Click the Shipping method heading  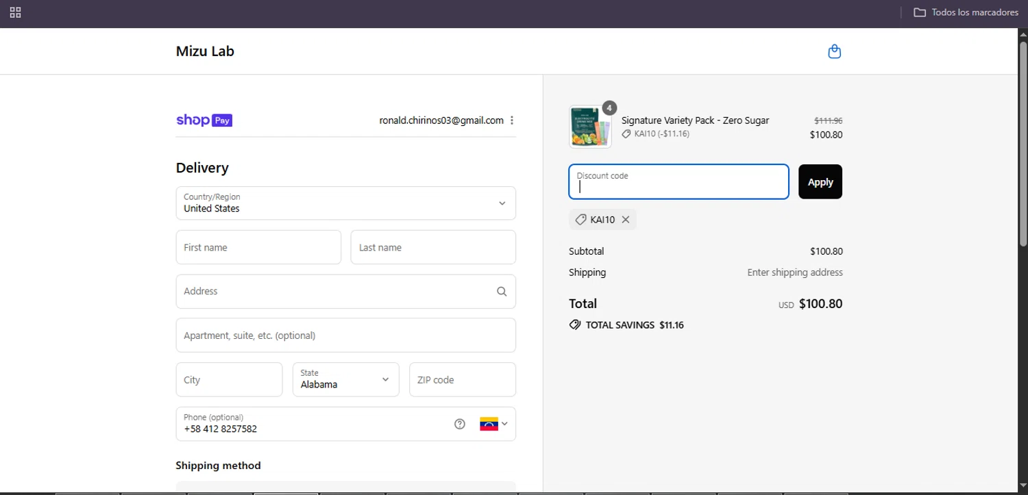click(x=218, y=466)
